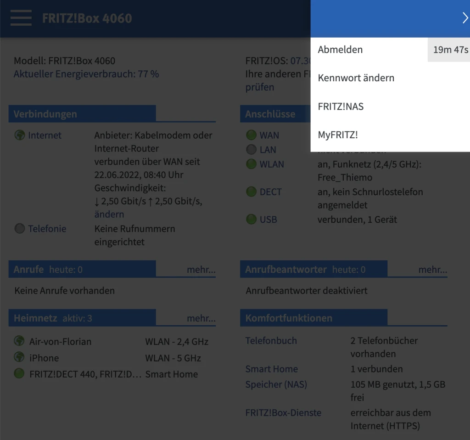Click the green USB status indicator
470x440 pixels.
pos(251,219)
